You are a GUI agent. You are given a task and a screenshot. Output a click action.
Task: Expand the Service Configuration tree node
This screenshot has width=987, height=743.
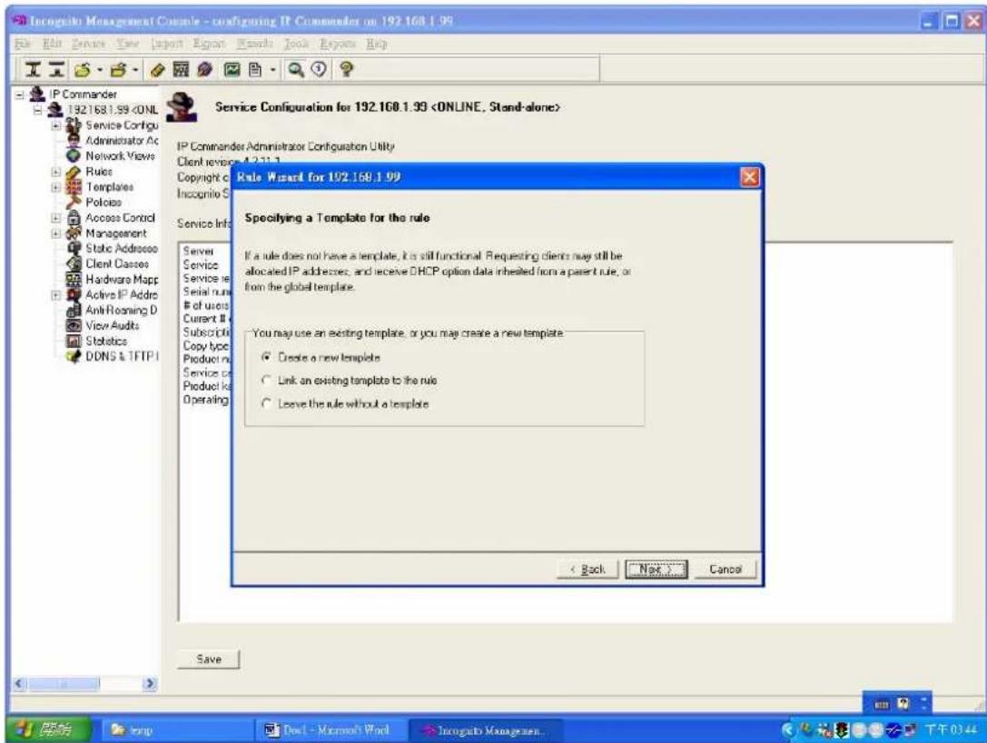(x=56, y=125)
